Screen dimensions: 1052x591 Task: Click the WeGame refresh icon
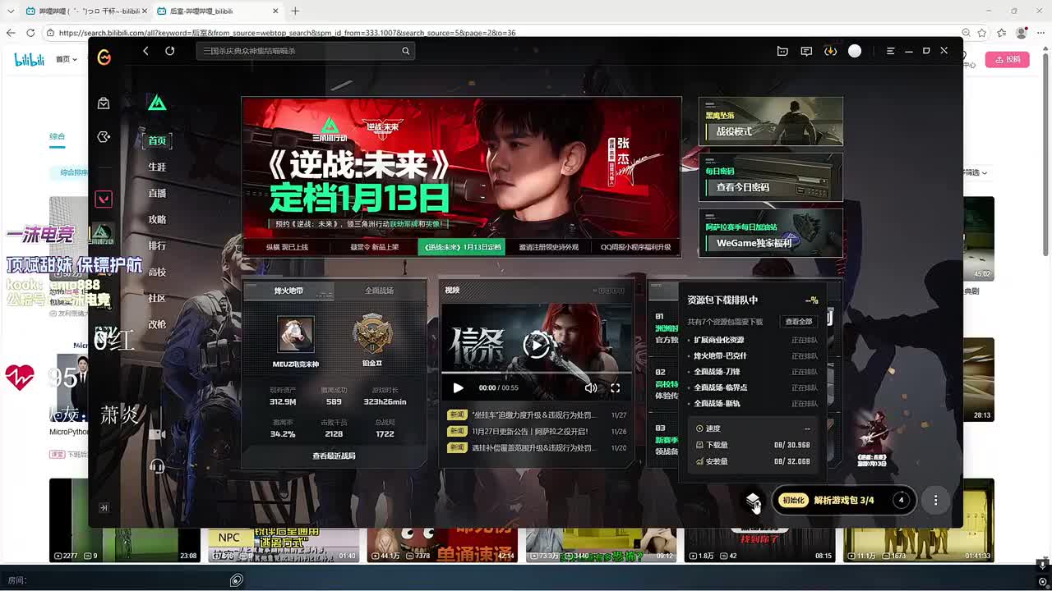pos(169,51)
